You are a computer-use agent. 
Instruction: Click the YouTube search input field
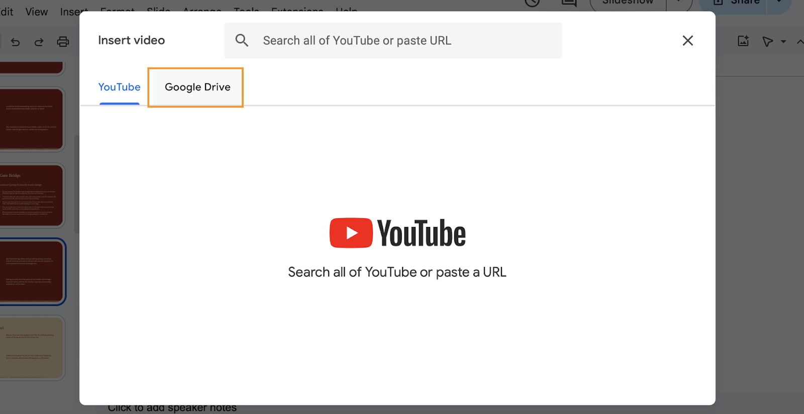(x=393, y=40)
